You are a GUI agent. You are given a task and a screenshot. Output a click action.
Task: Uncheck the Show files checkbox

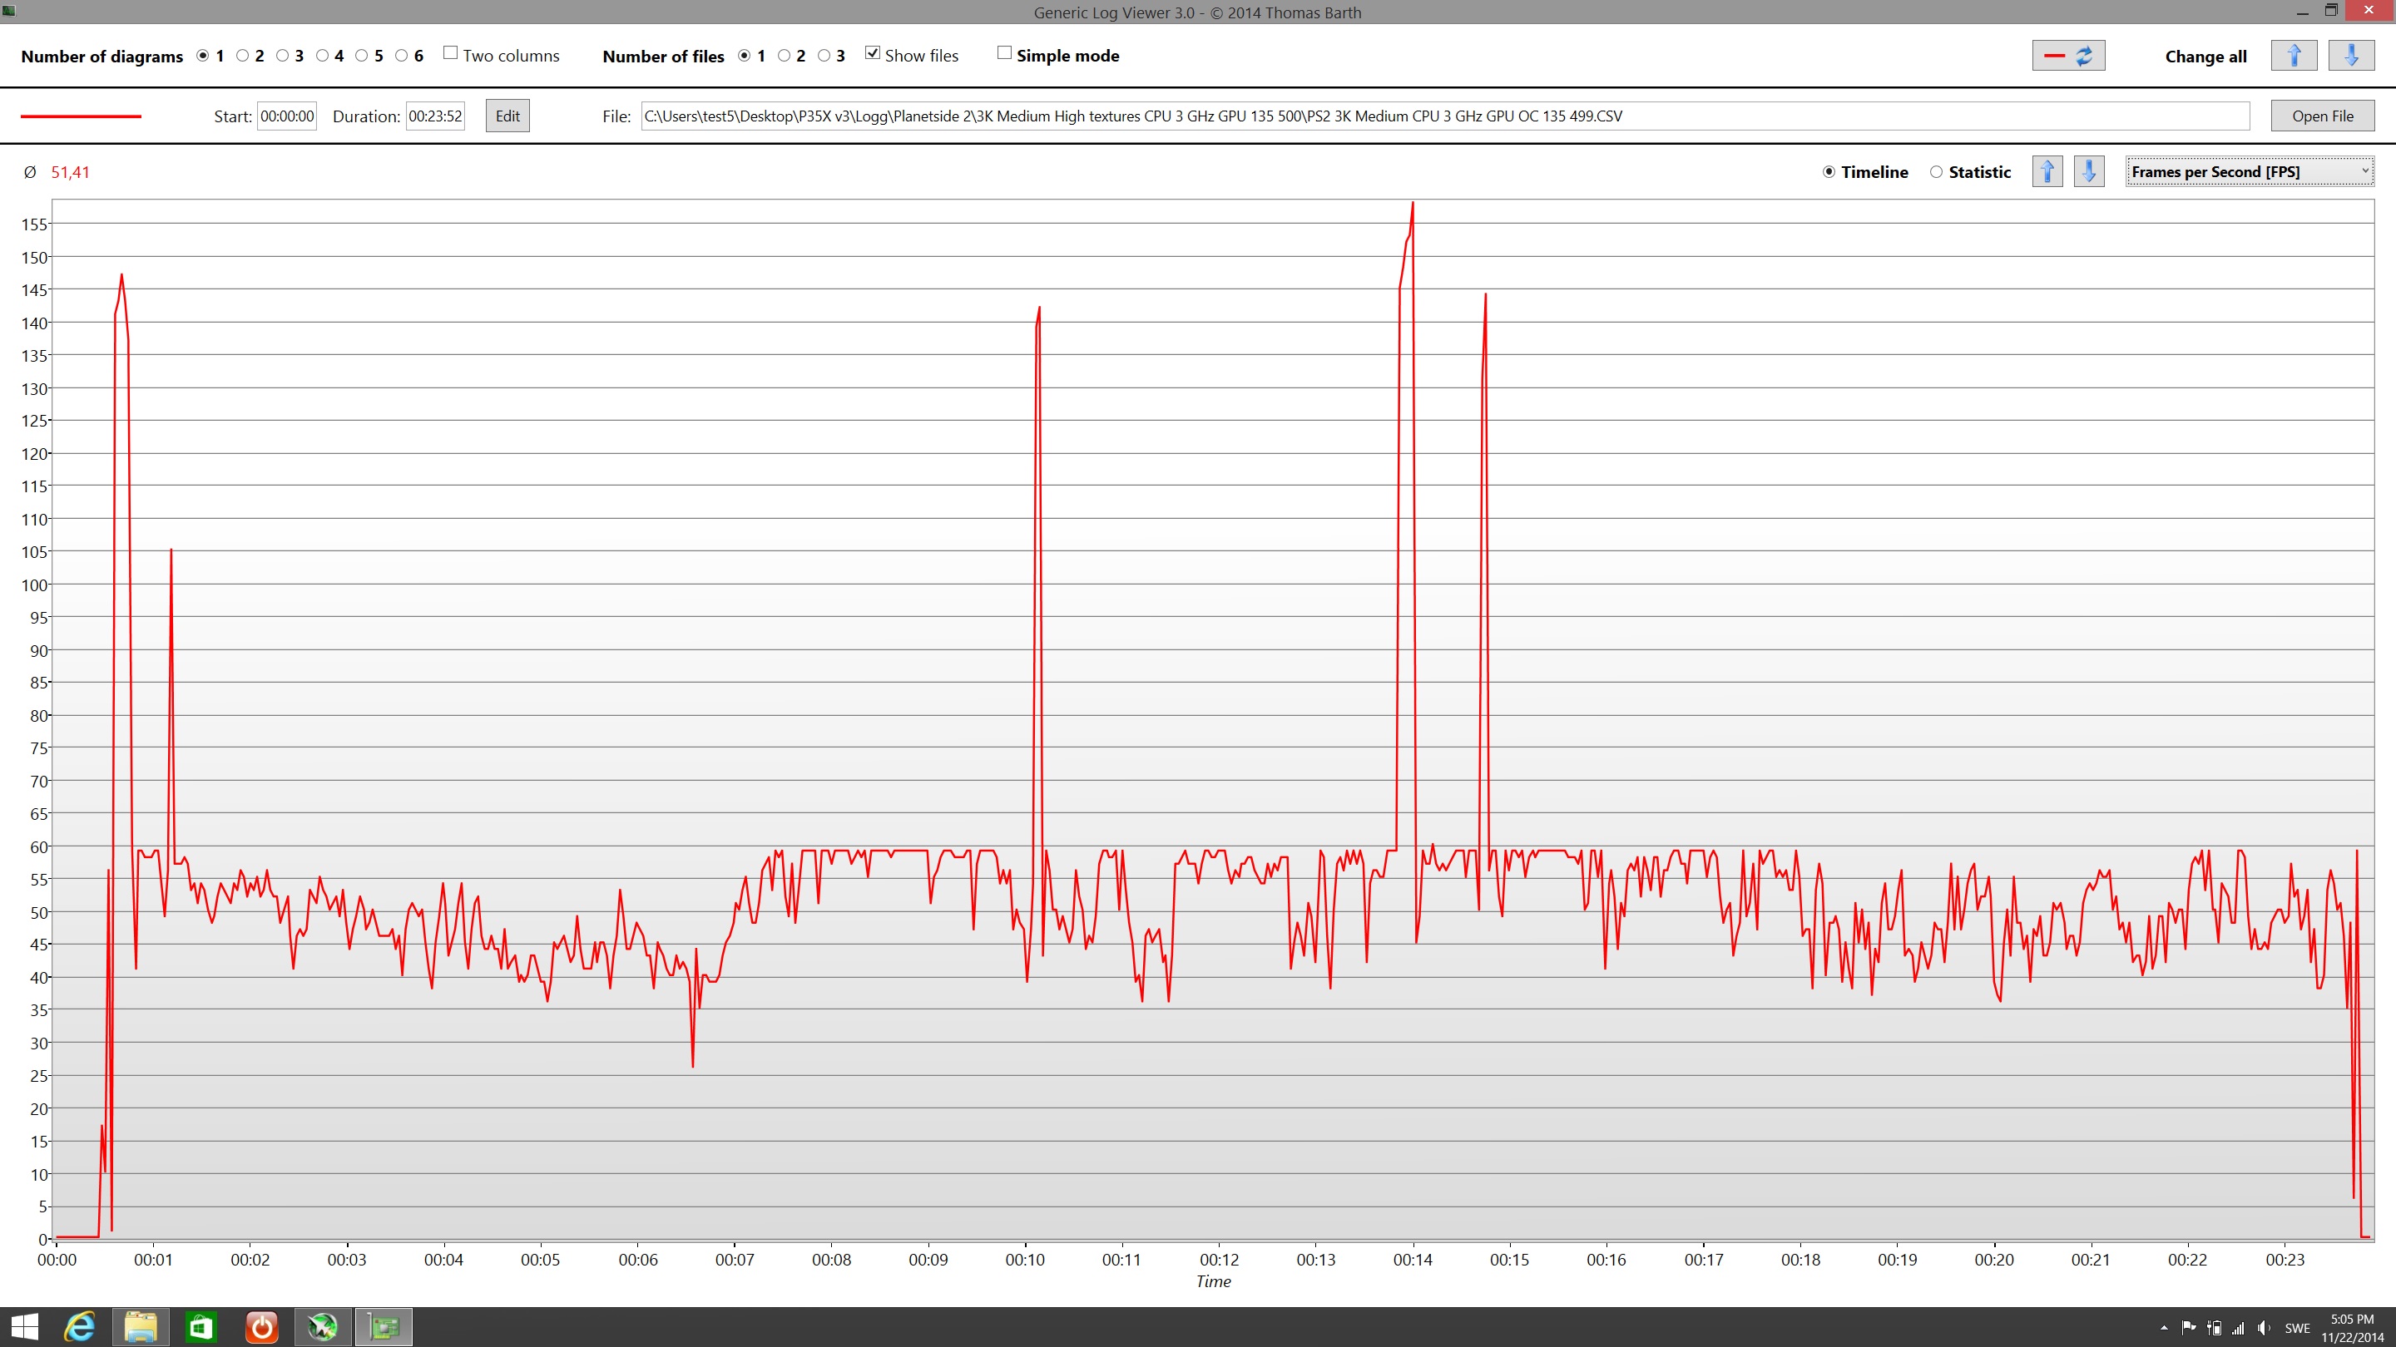coord(873,53)
